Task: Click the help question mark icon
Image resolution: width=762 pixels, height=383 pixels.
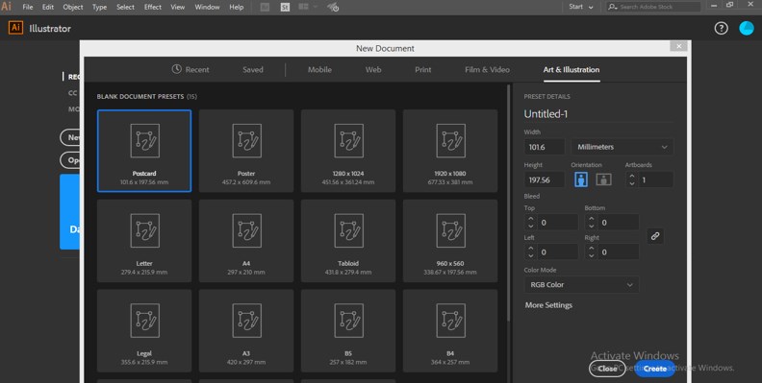Action: (x=722, y=28)
